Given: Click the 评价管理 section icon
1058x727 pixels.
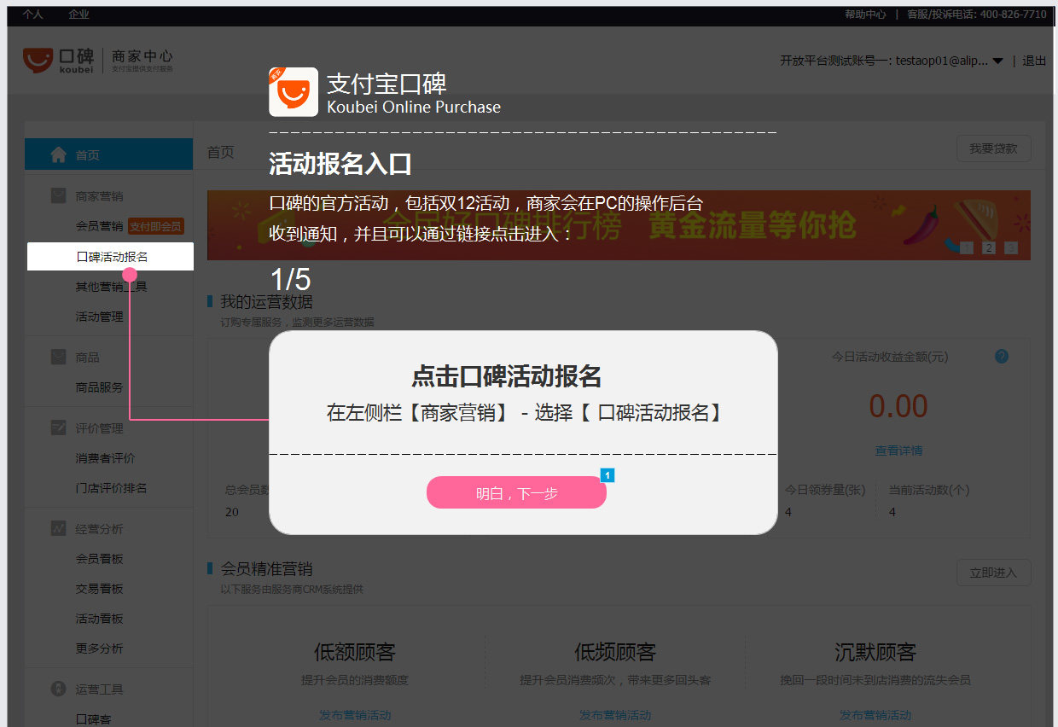Looking at the screenshot, I should pos(58,427).
